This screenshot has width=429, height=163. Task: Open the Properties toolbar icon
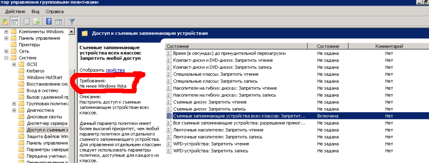tap(26, 21)
